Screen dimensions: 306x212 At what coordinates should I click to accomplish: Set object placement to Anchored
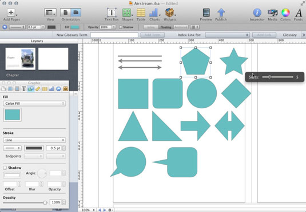181,27
